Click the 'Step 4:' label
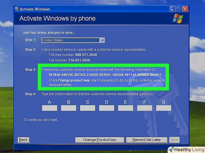Image resolution: width=205 pixels, height=153 pixels. tap(30, 94)
